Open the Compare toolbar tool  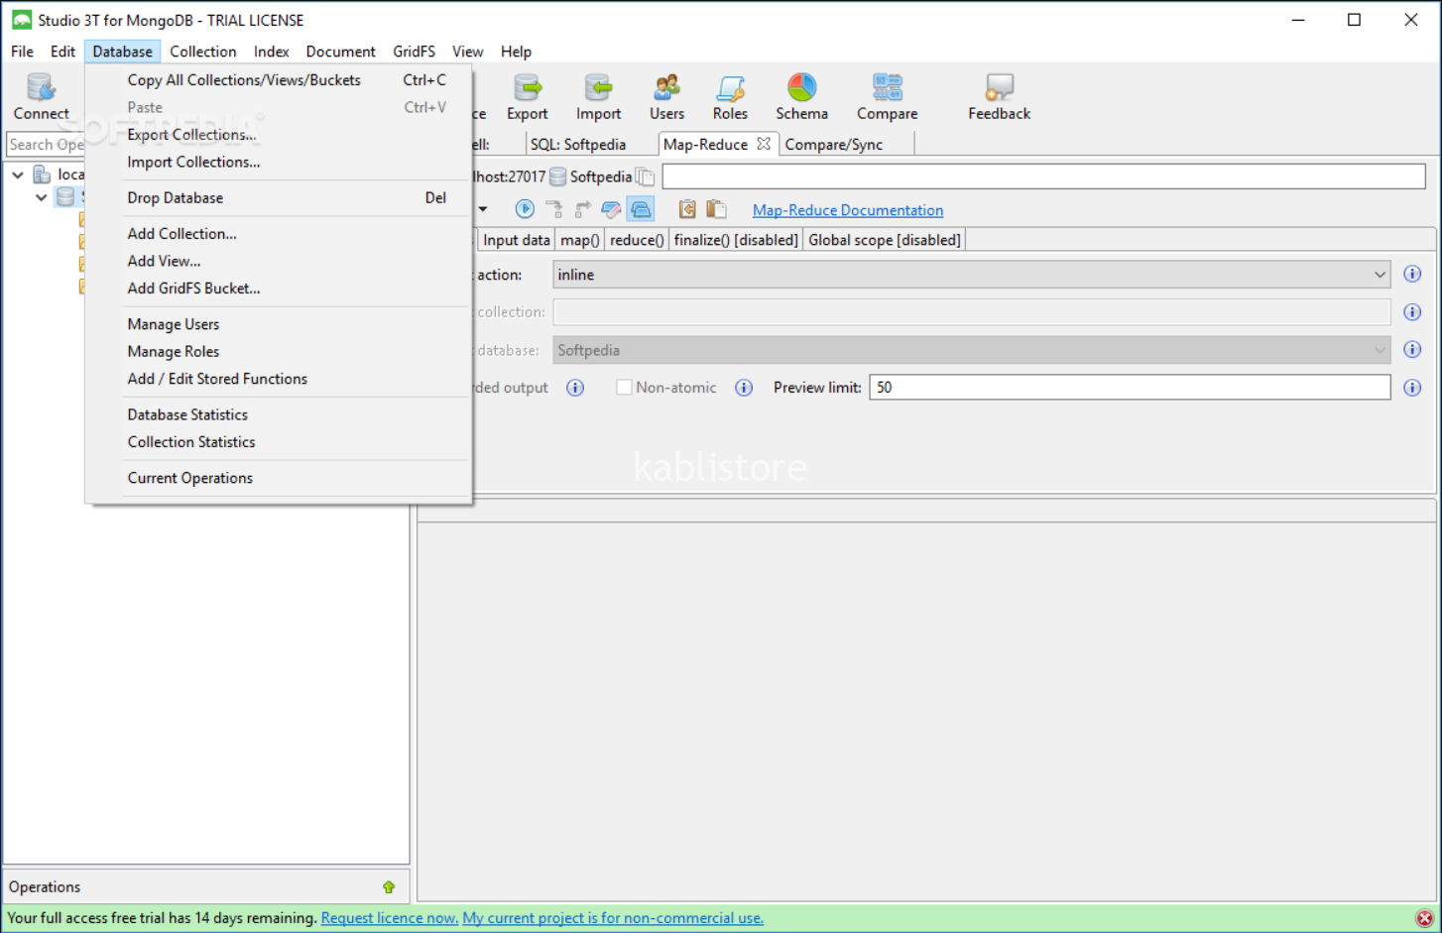coord(887,97)
